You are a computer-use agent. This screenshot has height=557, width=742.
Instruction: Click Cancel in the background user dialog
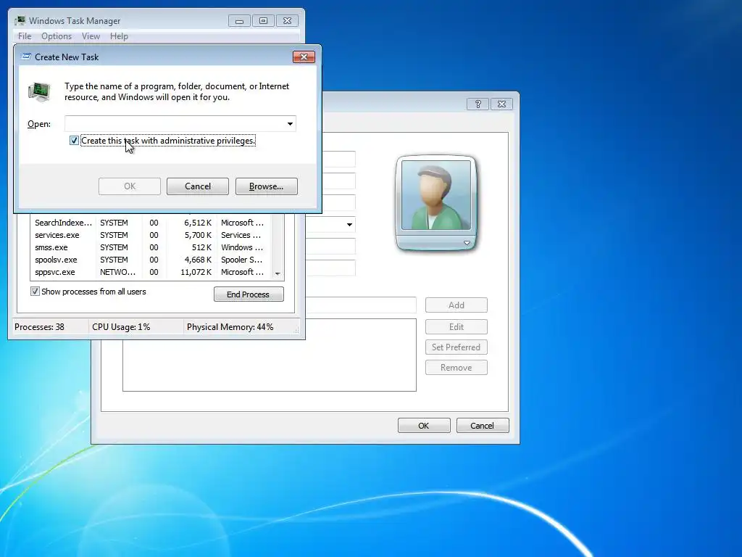click(483, 425)
